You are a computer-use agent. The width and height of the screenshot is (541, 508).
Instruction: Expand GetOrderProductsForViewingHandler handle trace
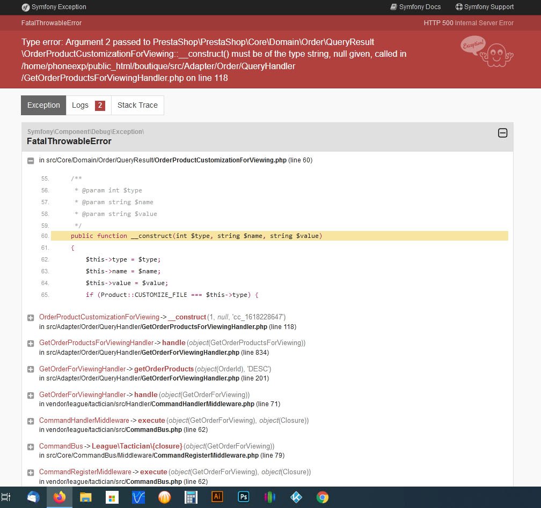tap(31, 343)
